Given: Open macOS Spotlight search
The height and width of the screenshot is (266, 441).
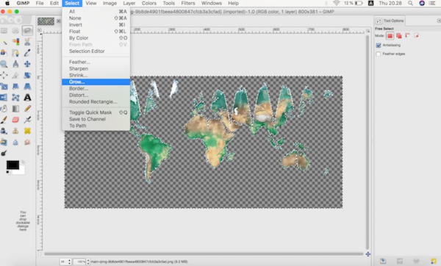Looking at the screenshot, I should coord(410,4).
